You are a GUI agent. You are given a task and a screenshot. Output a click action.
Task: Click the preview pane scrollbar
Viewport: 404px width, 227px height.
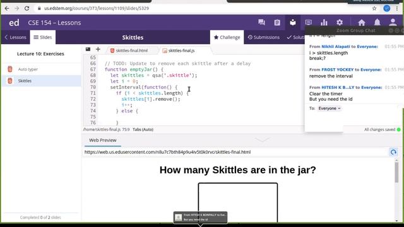pyautogui.click(x=396, y=172)
